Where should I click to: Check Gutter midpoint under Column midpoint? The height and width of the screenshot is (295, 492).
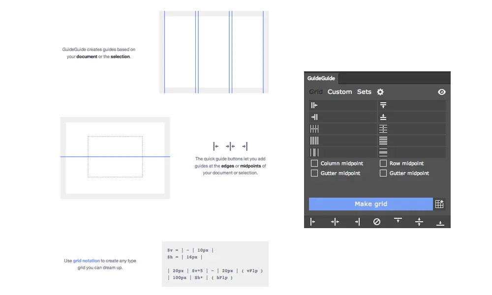click(314, 173)
